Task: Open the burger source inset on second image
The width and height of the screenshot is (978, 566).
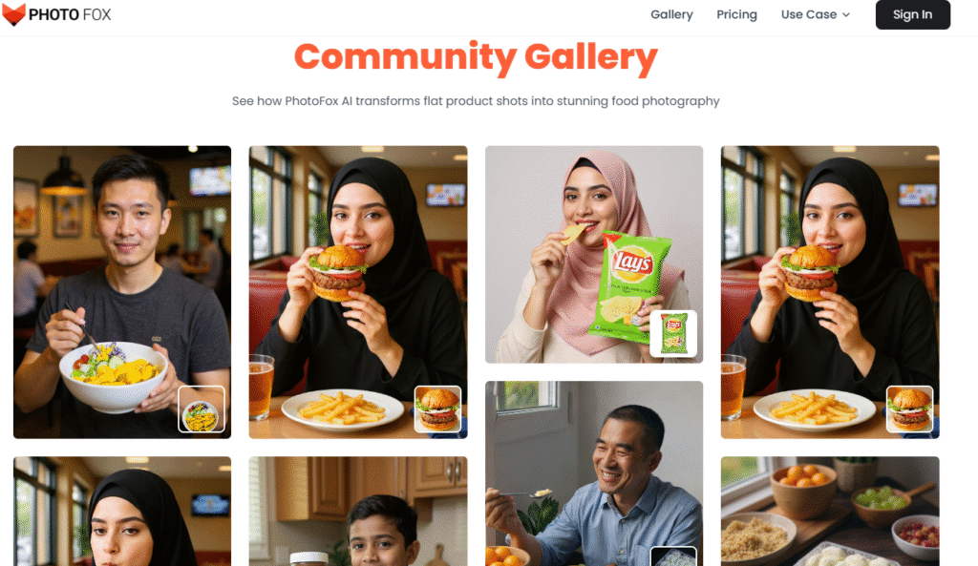Action: click(x=437, y=409)
